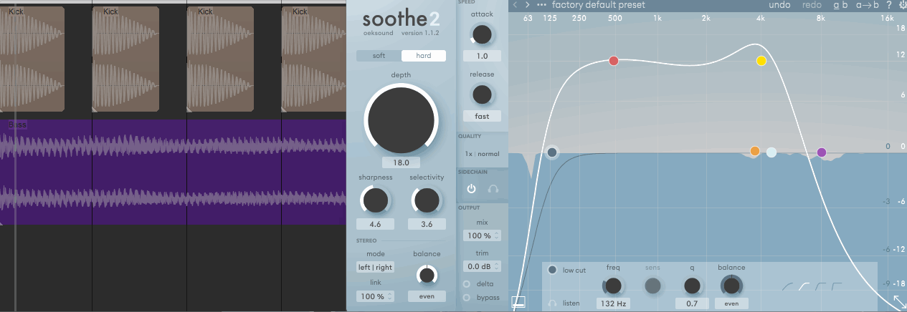
Task: Toggle the a b comparison
Action: pyautogui.click(x=841, y=4)
